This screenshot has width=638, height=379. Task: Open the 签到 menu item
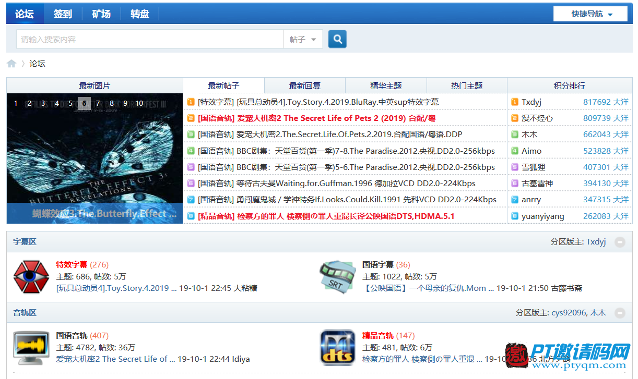point(63,14)
